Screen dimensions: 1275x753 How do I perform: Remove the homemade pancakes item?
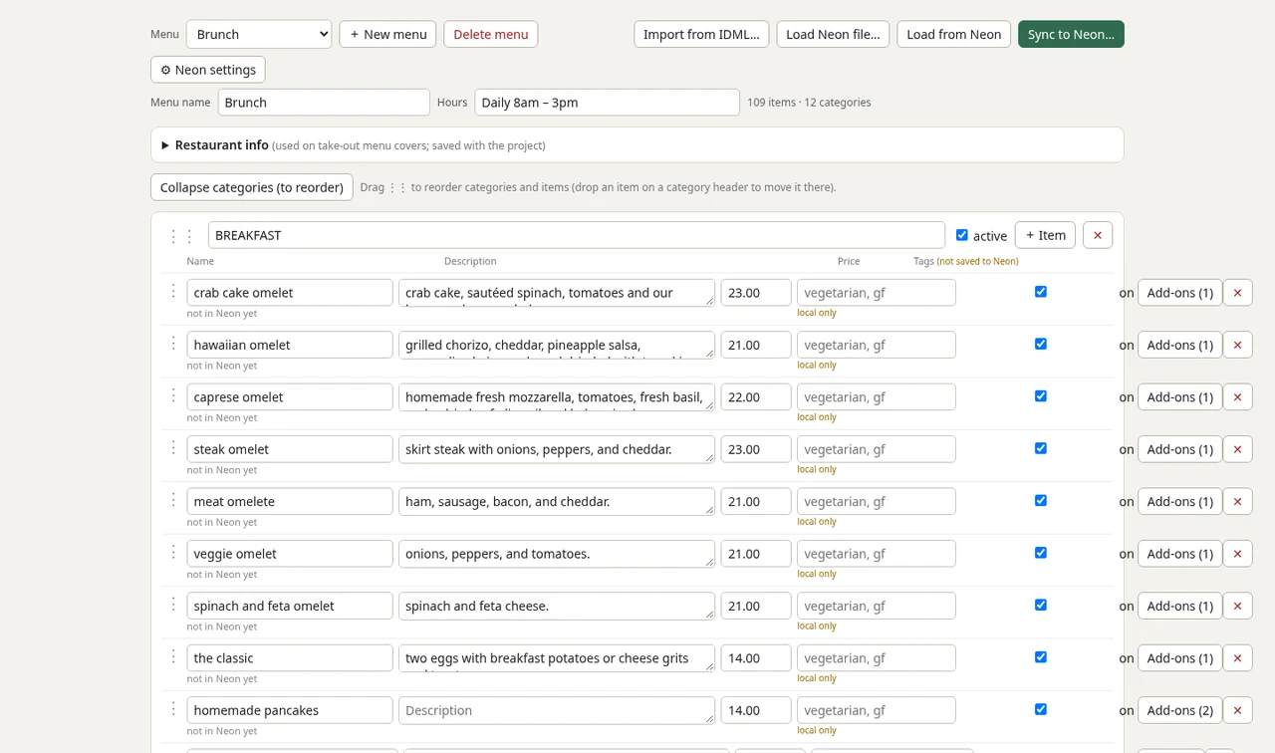tap(1237, 711)
